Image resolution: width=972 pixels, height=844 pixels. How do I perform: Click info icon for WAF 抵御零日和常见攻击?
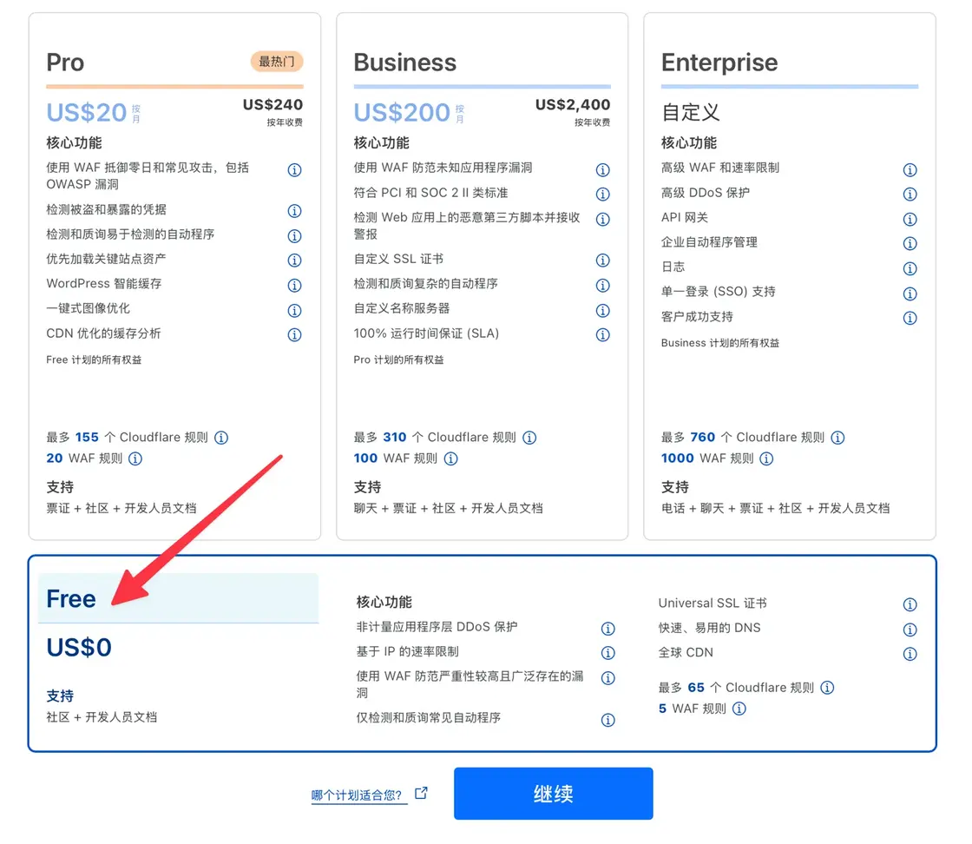(294, 170)
